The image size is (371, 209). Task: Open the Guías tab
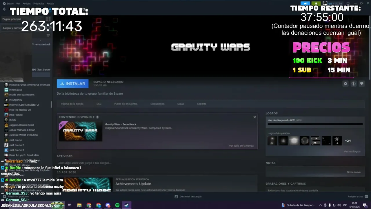click(x=181, y=104)
